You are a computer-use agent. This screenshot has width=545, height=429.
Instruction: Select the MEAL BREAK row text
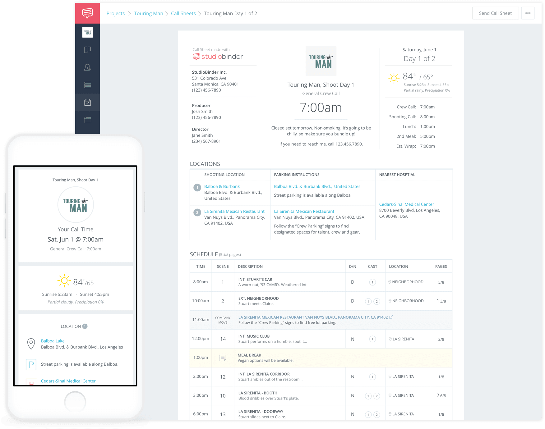266,358
